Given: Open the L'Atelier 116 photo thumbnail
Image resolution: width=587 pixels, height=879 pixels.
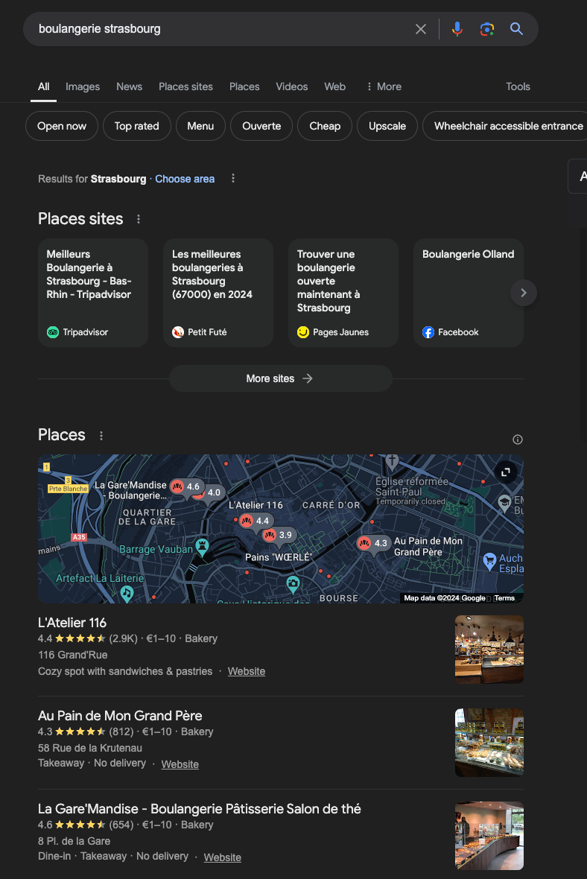Looking at the screenshot, I should (489, 649).
